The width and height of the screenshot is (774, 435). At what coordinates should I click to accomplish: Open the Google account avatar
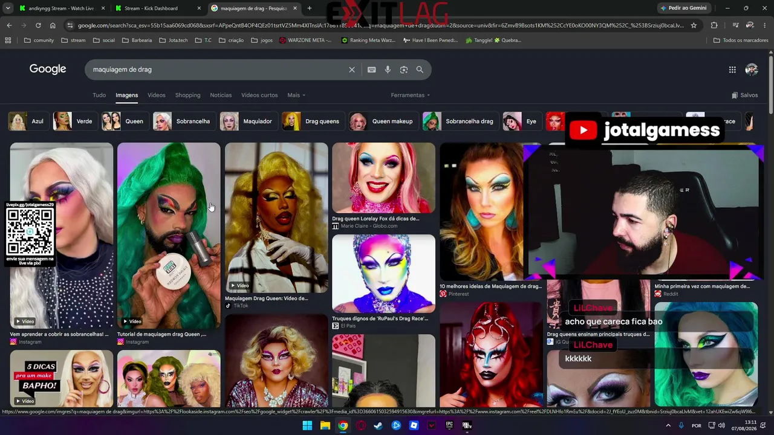point(752,69)
